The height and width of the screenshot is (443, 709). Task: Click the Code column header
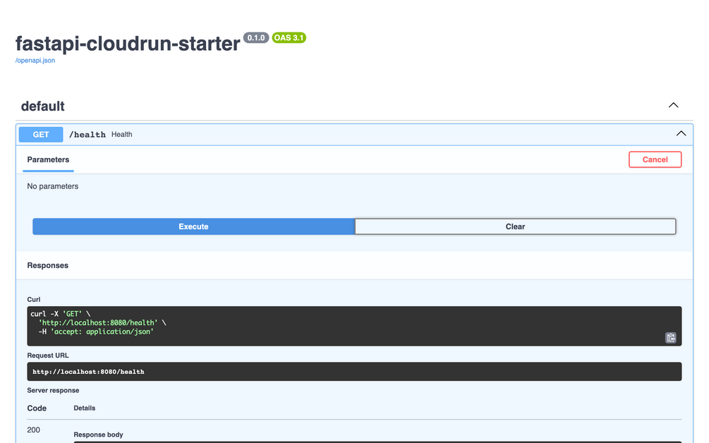(x=37, y=408)
